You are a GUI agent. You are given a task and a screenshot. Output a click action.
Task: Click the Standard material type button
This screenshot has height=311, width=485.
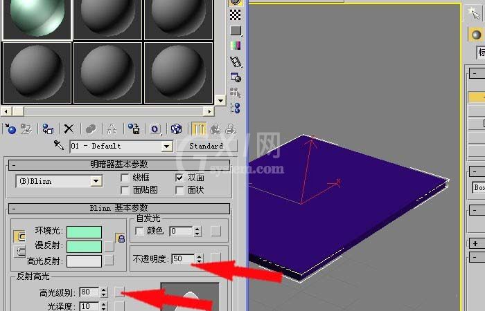(206, 146)
